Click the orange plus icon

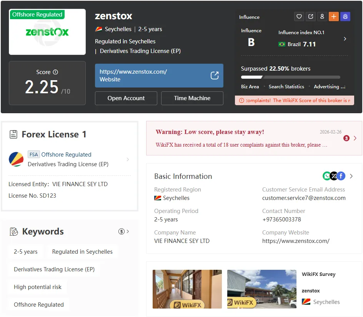click(334, 17)
